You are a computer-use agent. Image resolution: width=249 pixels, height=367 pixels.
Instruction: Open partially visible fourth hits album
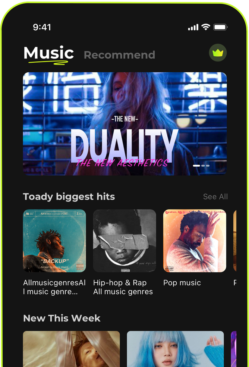tap(235, 241)
